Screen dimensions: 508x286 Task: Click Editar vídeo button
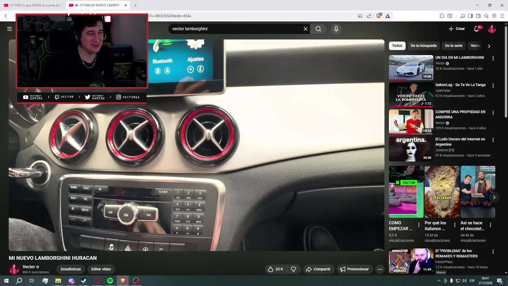(101, 269)
